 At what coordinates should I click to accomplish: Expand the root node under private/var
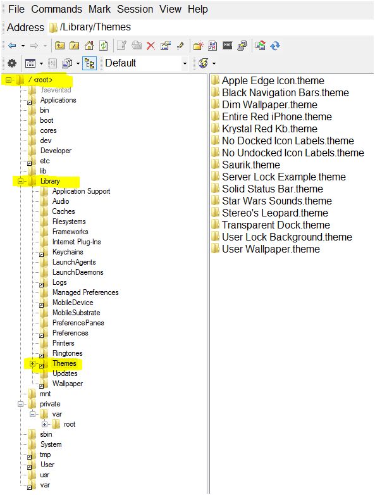[44, 424]
